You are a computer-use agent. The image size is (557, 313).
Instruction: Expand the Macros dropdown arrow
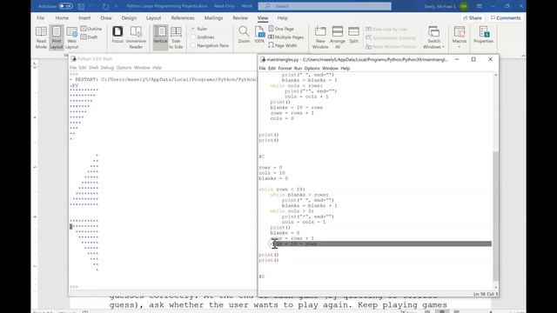pyautogui.click(x=459, y=47)
